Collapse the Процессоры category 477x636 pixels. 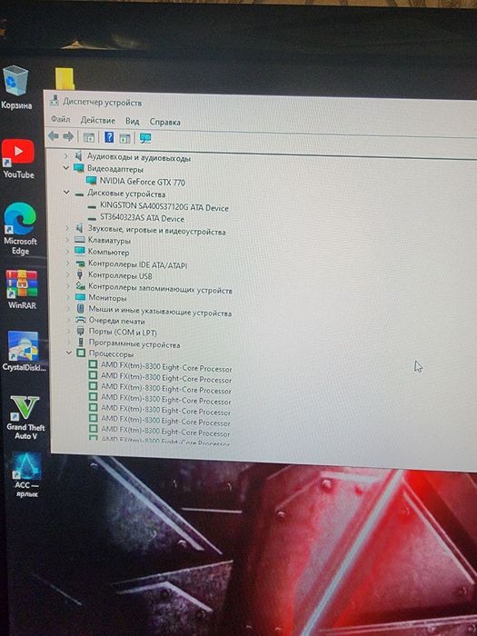coord(69,353)
